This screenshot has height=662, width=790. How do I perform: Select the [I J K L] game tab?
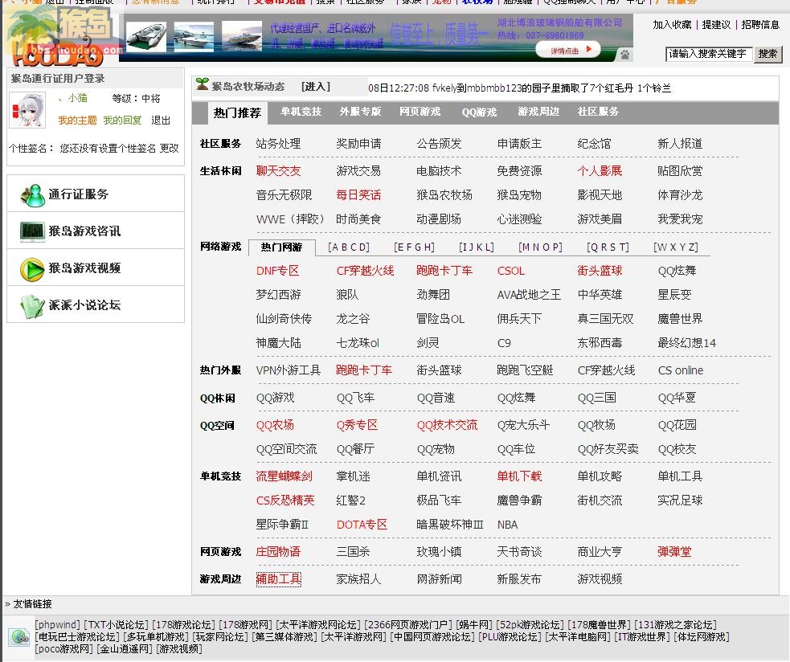[x=477, y=247]
